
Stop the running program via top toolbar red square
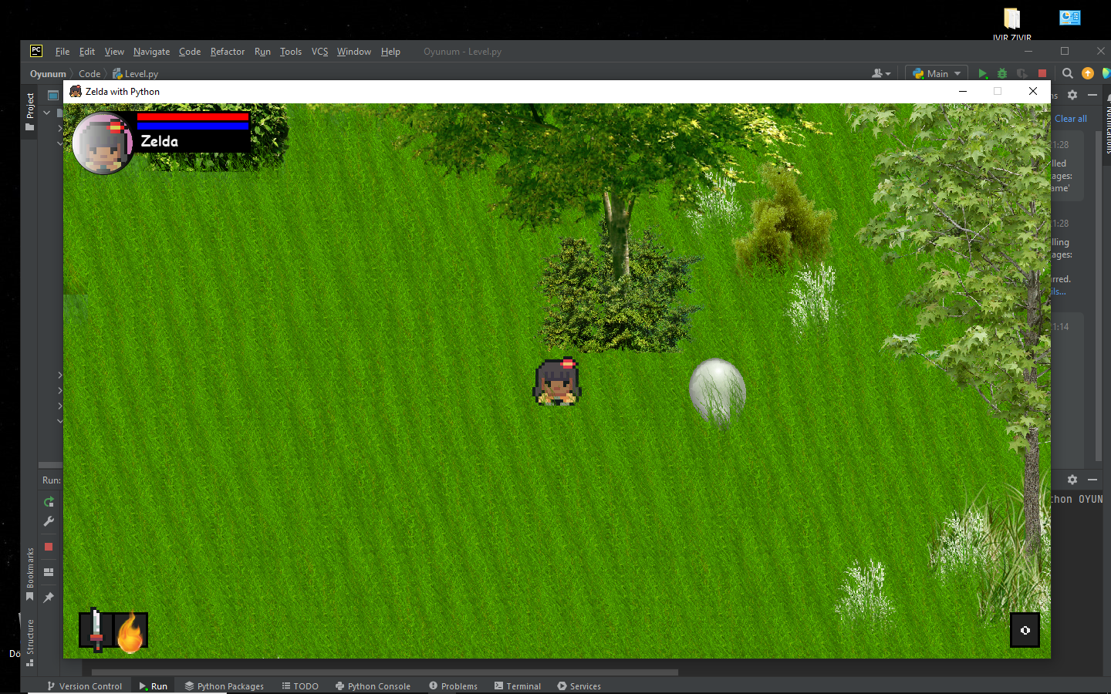(x=1042, y=73)
